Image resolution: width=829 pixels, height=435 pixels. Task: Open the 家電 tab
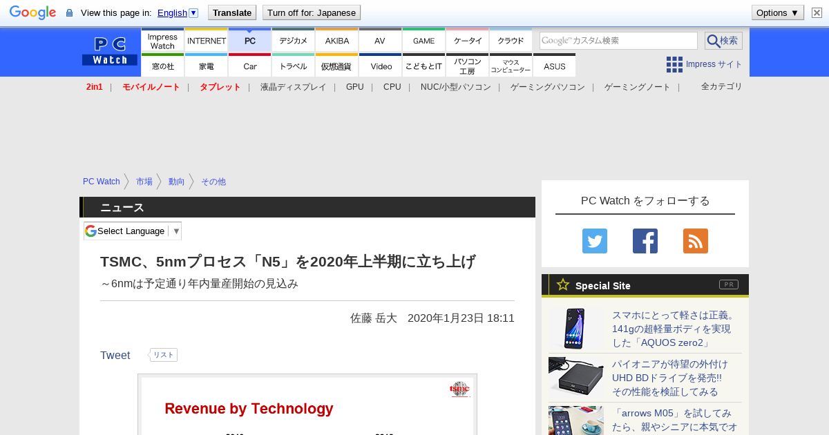click(x=207, y=65)
